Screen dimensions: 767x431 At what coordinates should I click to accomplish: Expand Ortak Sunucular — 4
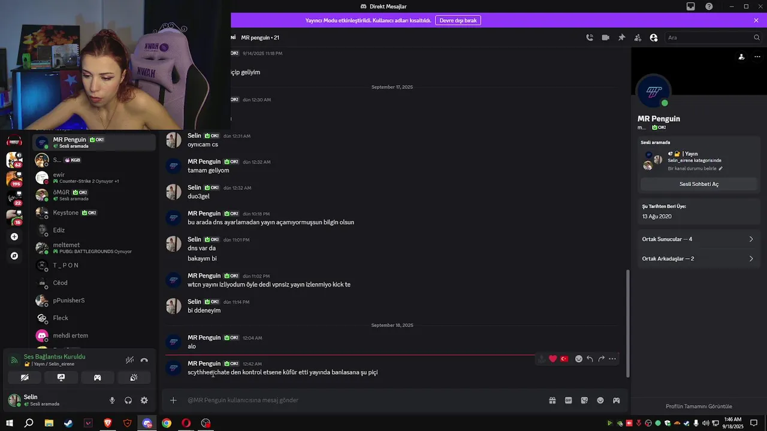point(697,239)
